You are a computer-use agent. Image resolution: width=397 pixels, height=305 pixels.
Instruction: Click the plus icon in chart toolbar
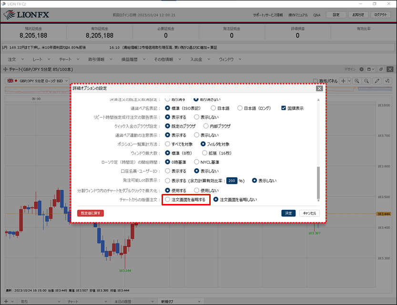click(343, 81)
